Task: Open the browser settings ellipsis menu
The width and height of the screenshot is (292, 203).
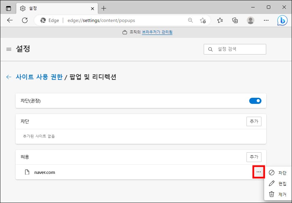Action: coord(266,20)
